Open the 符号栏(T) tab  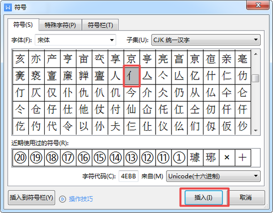100,25
